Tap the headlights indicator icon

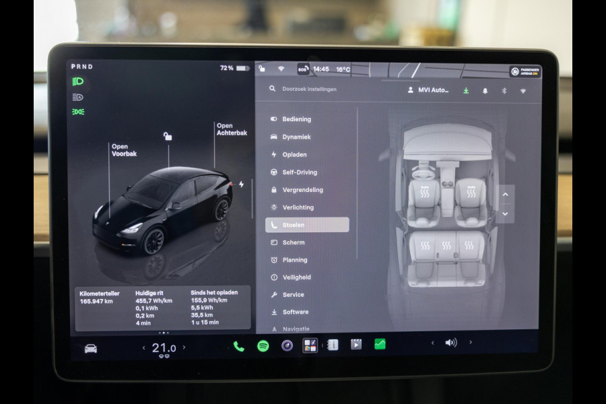(x=77, y=81)
